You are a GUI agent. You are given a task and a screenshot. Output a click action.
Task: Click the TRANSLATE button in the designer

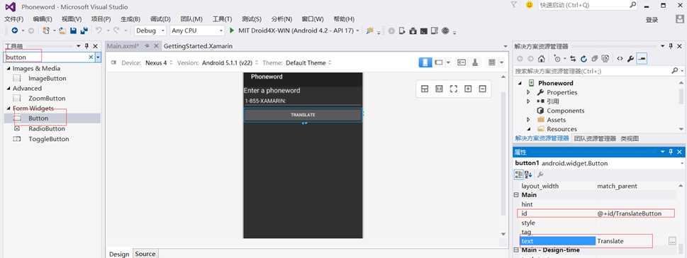pos(303,115)
